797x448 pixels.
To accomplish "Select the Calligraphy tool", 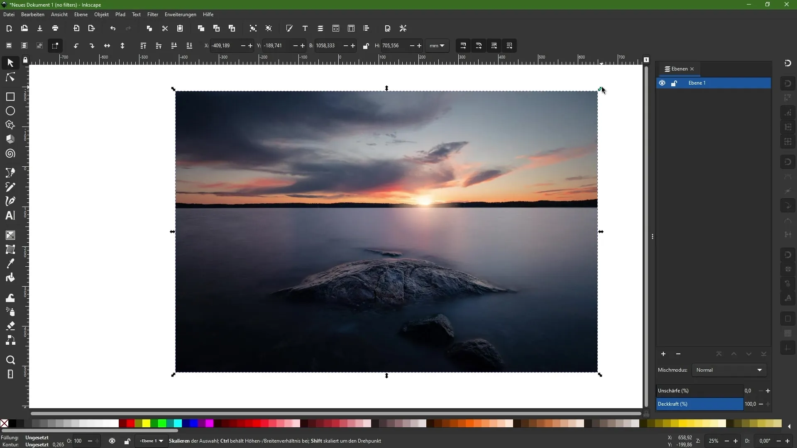I will click(x=10, y=201).
